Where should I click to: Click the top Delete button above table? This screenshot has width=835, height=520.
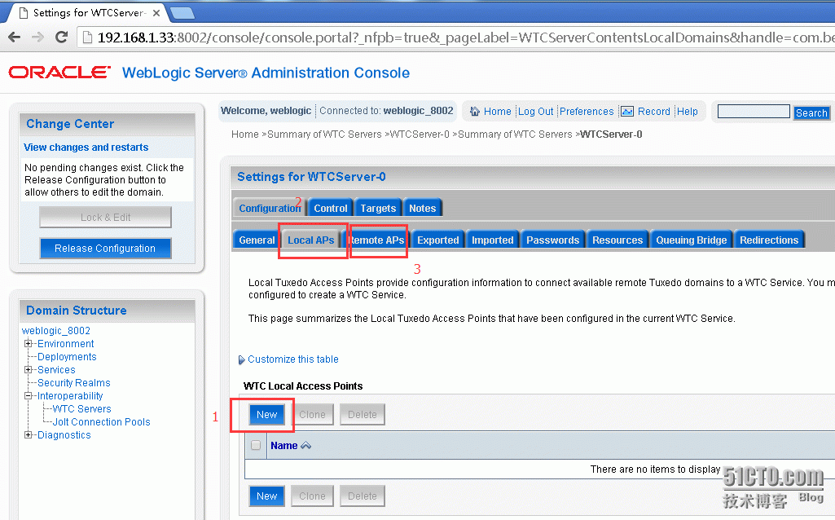click(x=363, y=415)
